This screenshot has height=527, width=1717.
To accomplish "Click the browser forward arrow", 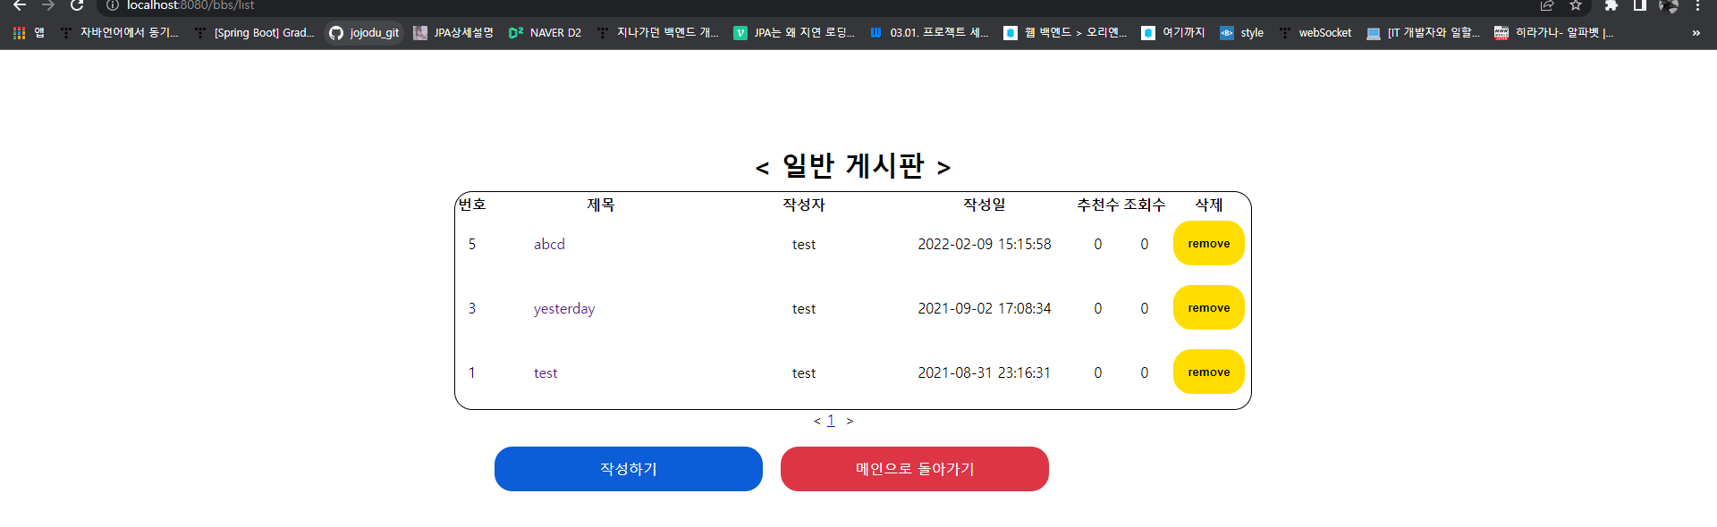I will coord(48,5).
